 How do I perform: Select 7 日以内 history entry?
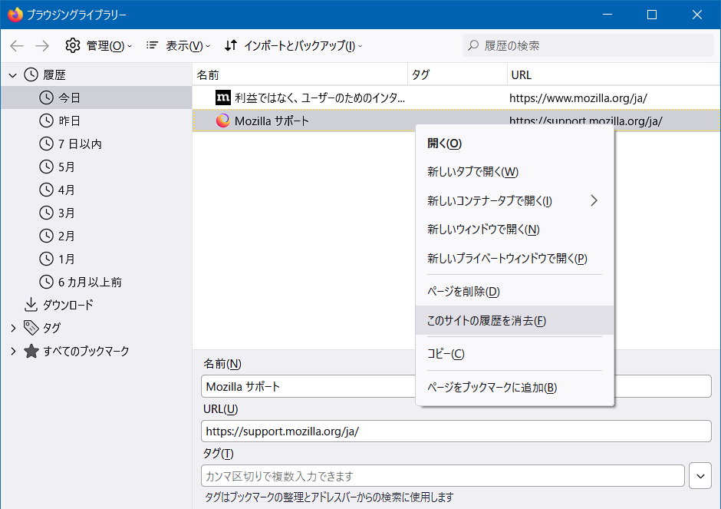[x=96, y=144]
